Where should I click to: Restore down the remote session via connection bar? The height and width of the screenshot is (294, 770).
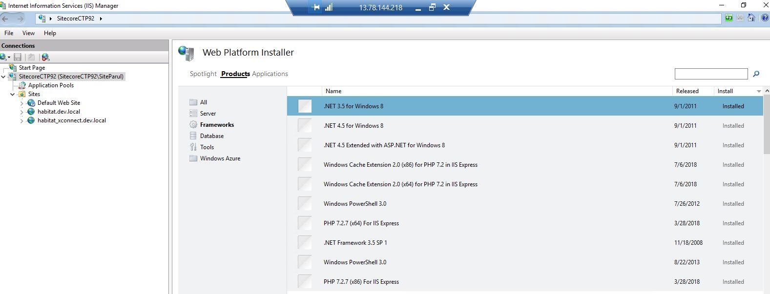[x=432, y=7]
